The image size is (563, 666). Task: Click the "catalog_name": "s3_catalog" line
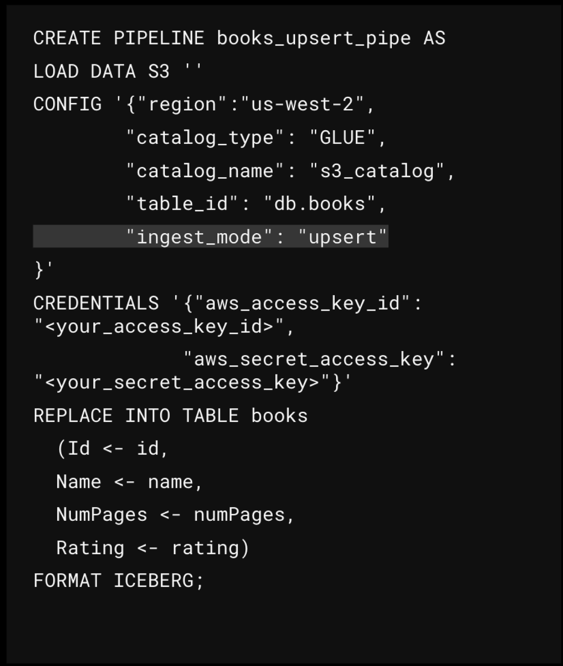290,170
